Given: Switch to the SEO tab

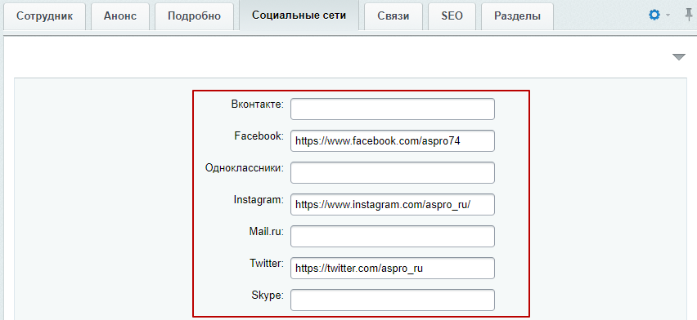Looking at the screenshot, I should click(x=452, y=16).
